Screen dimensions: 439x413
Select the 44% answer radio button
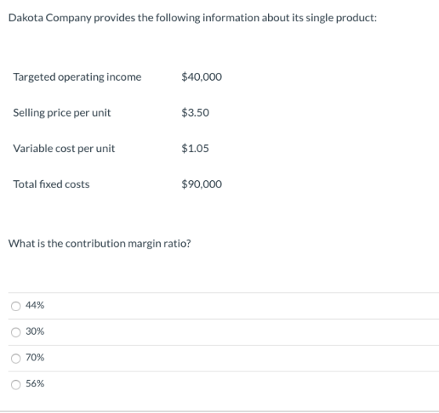coord(16,306)
